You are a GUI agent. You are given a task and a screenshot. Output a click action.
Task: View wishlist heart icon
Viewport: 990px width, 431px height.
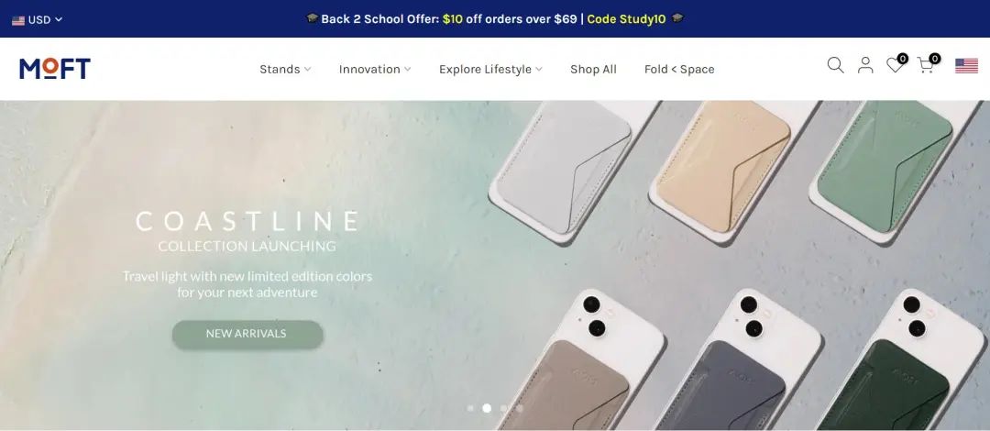(x=896, y=64)
